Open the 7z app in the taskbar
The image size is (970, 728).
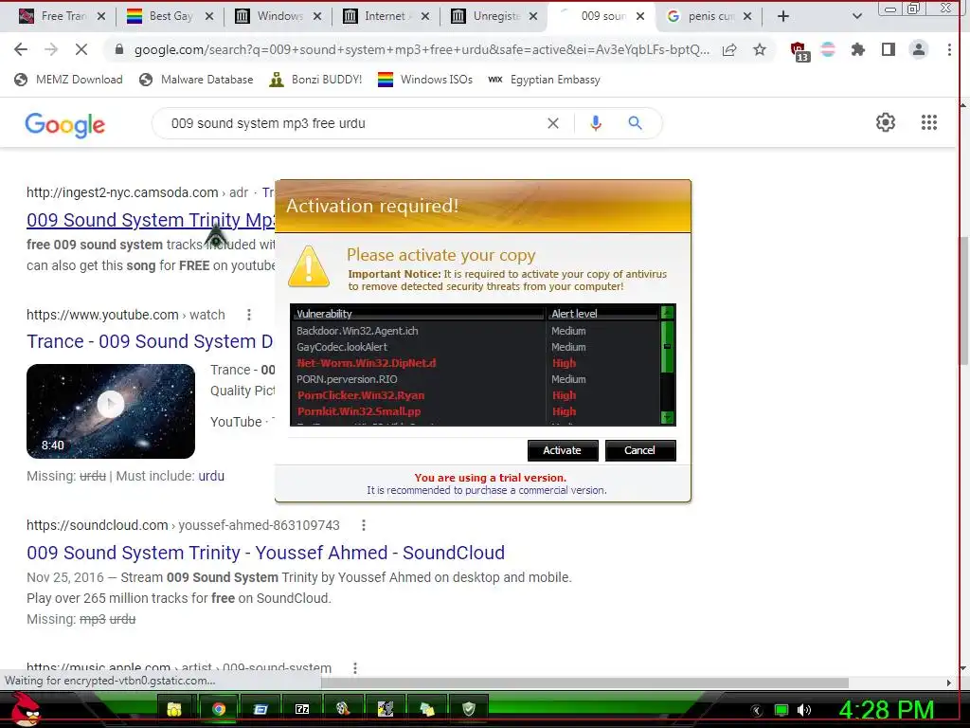tap(302, 709)
